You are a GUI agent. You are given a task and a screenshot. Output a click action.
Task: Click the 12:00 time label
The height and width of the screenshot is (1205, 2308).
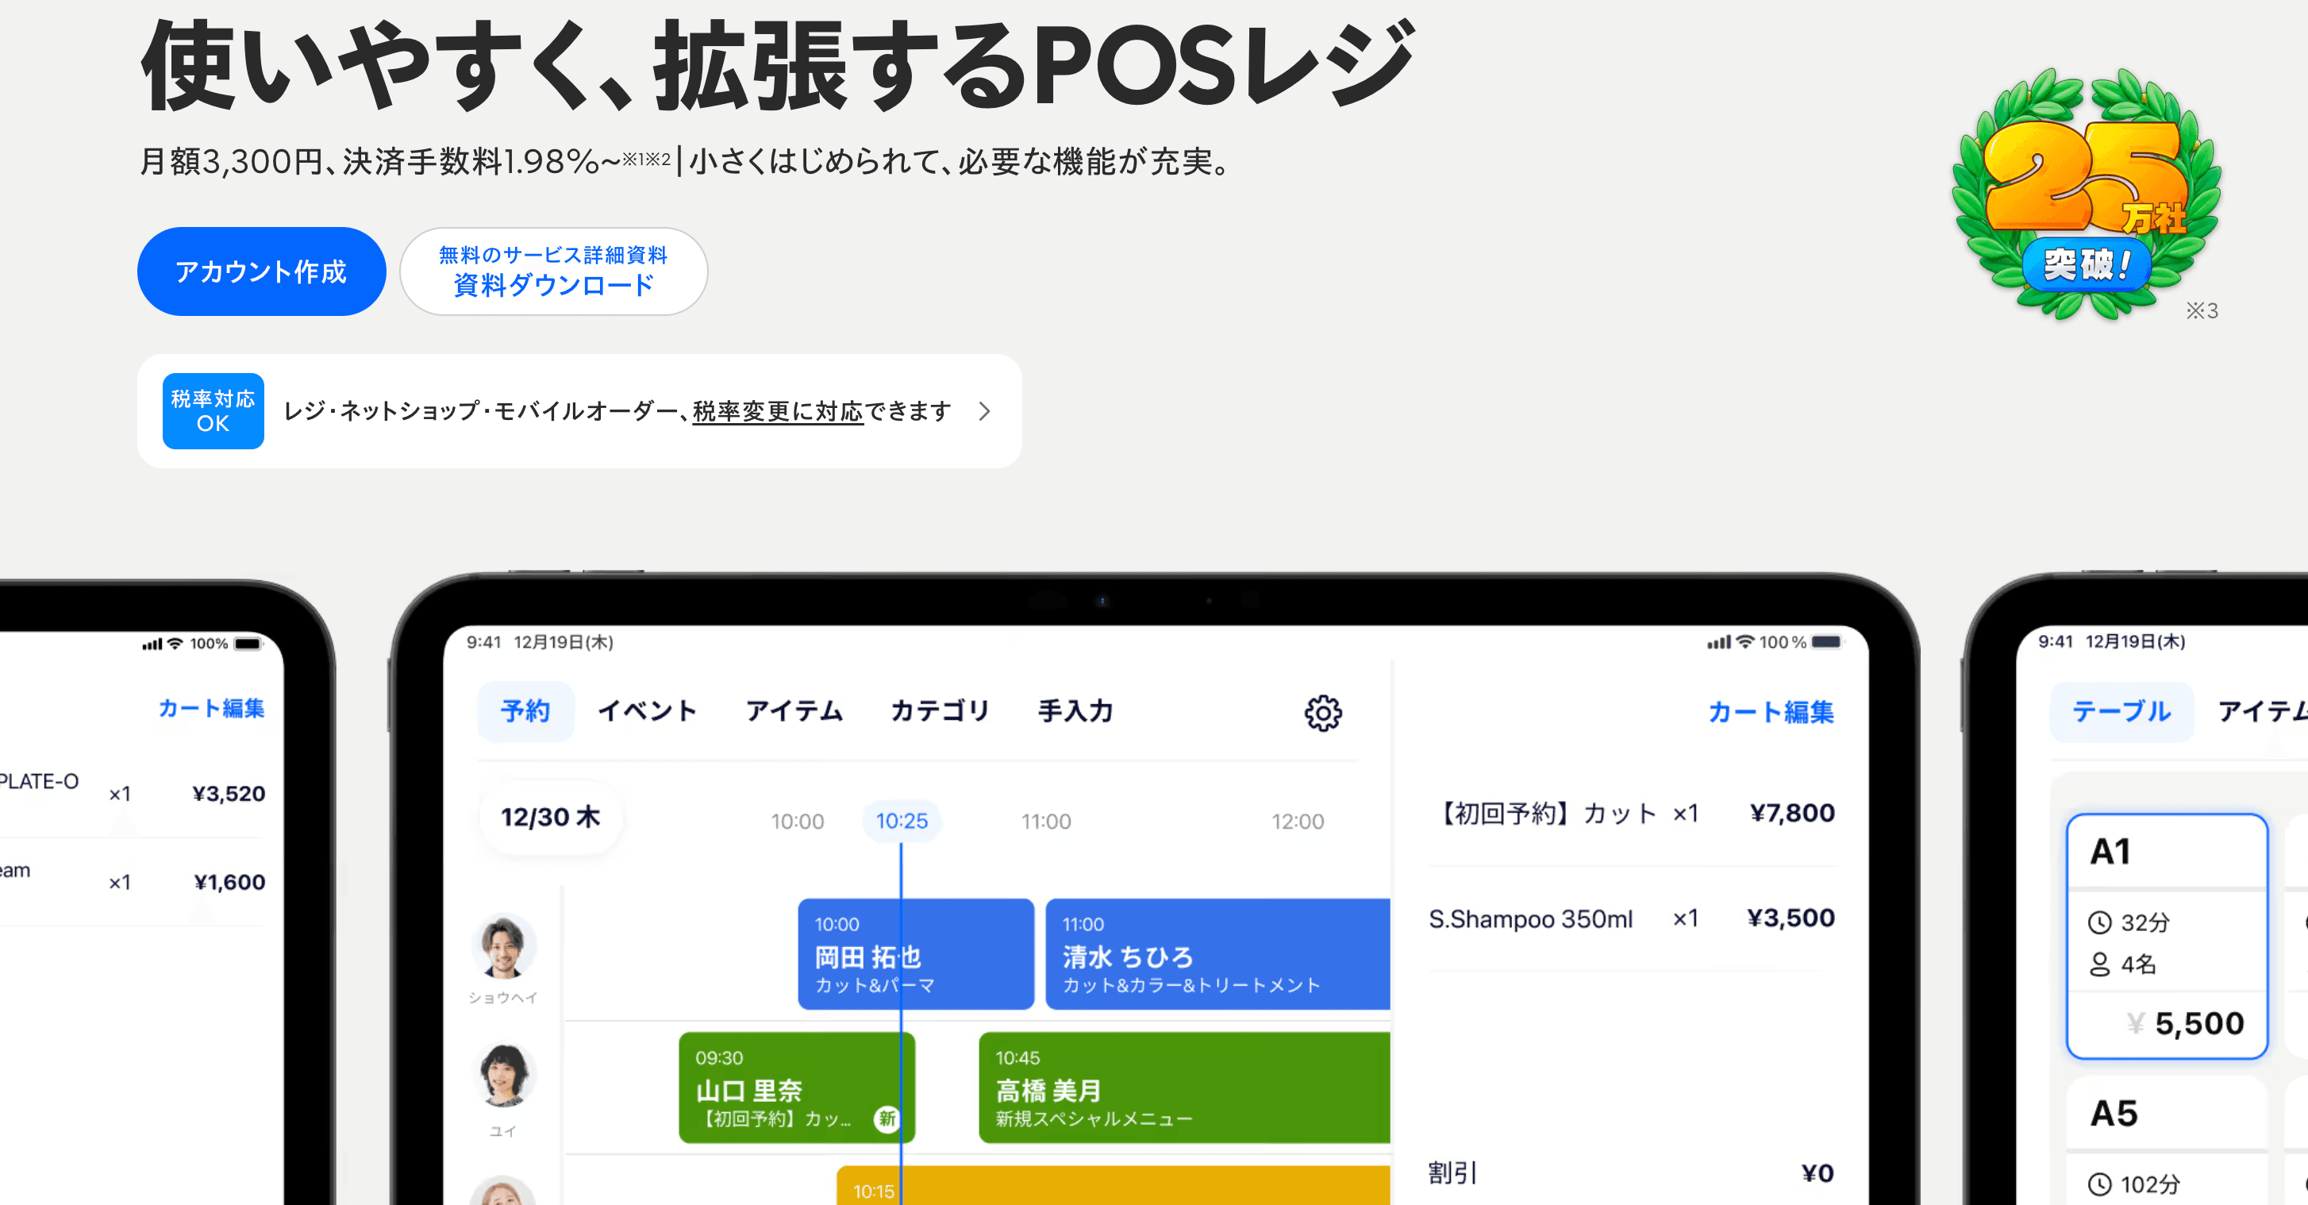coord(1298,822)
